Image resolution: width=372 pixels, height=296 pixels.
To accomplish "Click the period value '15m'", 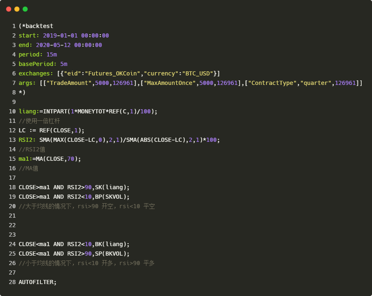I will (x=52, y=54).
